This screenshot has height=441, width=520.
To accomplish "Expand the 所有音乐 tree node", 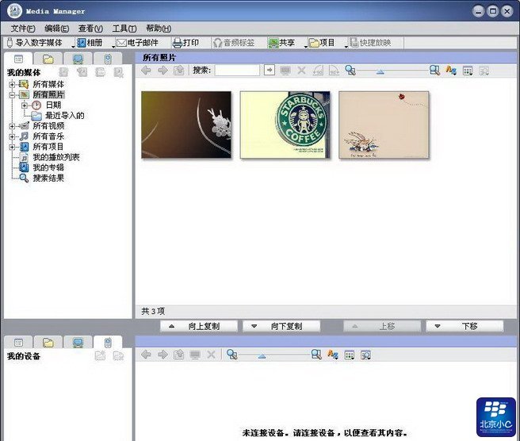I will tap(12, 136).
